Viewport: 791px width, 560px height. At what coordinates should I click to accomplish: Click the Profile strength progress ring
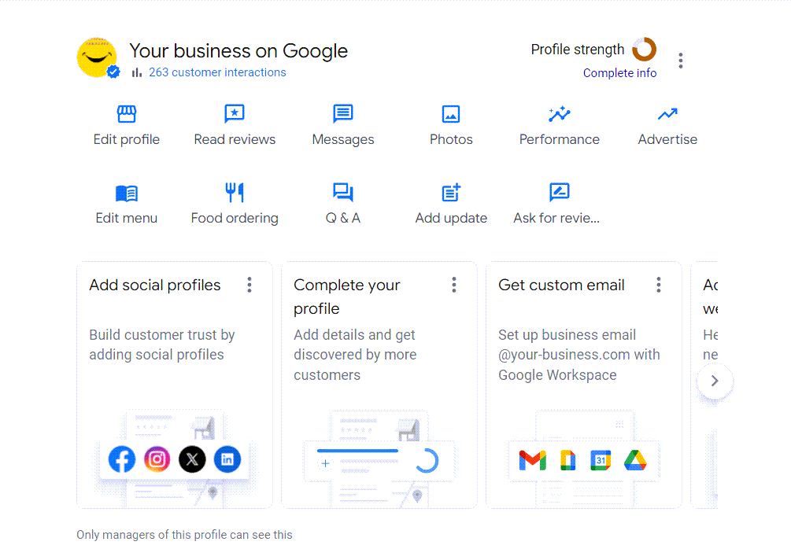click(644, 50)
